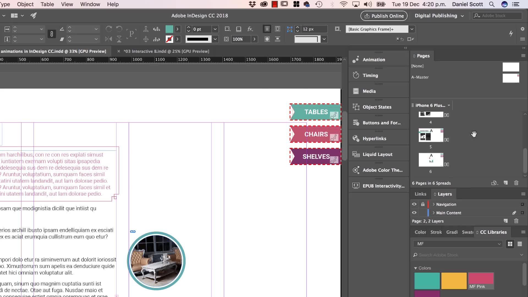Open the View menu
528x297 pixels.
(67, 4)
